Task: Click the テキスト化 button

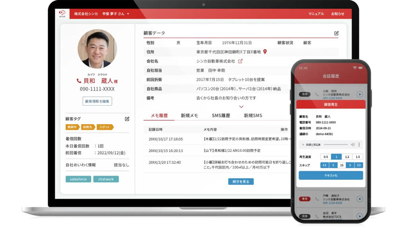Action: (331, 176)
